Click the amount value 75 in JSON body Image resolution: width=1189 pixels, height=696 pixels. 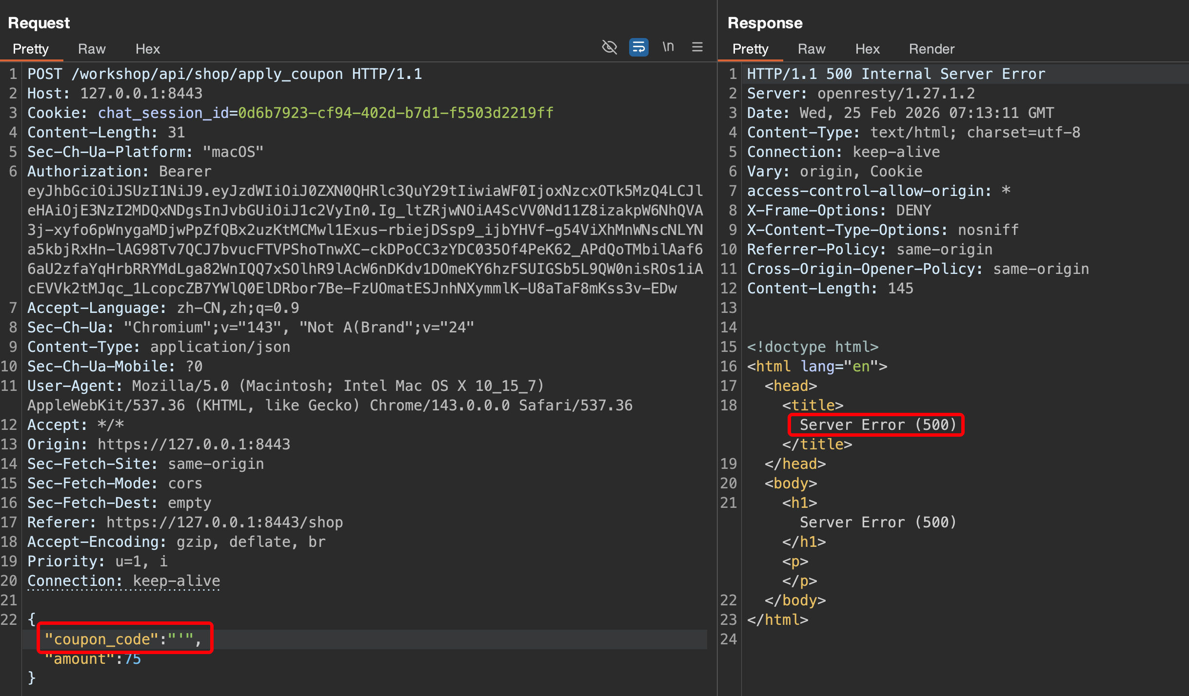click(133, 659)
